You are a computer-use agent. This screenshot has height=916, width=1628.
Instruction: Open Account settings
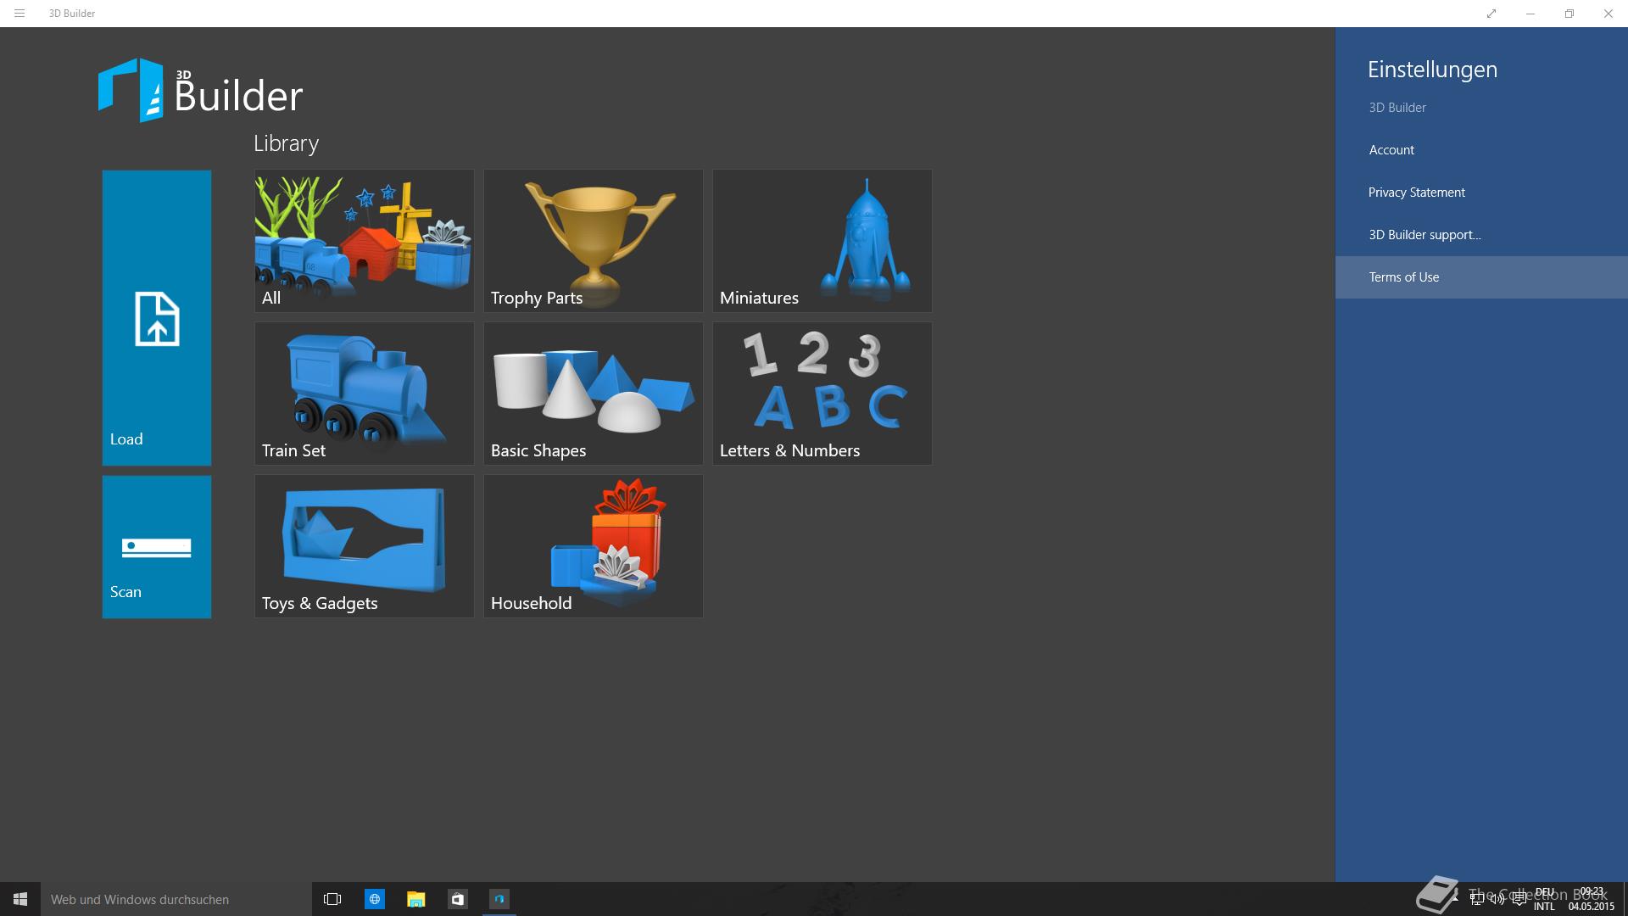1481,150
